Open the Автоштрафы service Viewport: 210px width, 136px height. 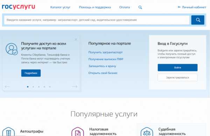tap(31, 131)
